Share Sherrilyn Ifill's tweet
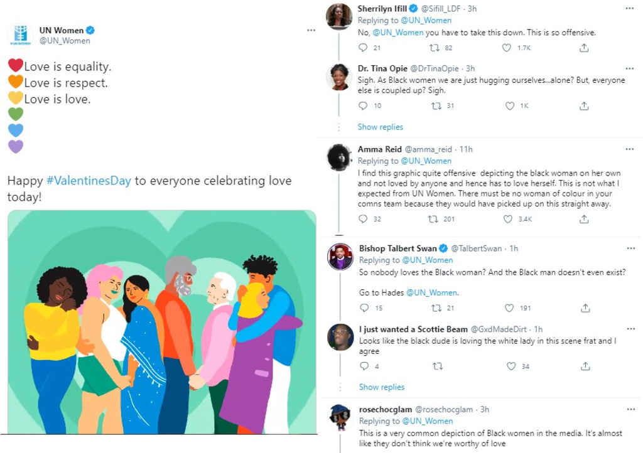The image size is (643, 453). coord(584,48)
